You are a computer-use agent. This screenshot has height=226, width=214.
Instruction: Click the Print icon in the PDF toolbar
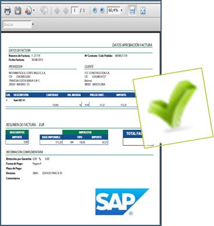8,10
